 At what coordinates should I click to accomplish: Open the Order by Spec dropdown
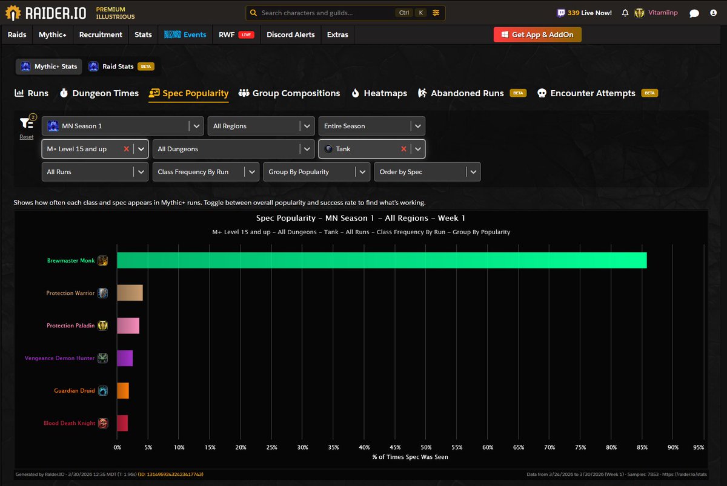428,172
